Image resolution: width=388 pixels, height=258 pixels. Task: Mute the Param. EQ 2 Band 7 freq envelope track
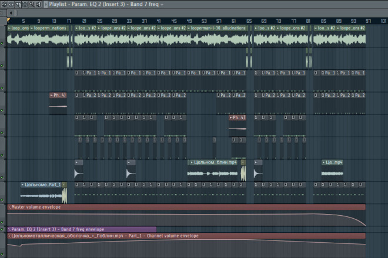pyautogui.click(x=2, y=229)
